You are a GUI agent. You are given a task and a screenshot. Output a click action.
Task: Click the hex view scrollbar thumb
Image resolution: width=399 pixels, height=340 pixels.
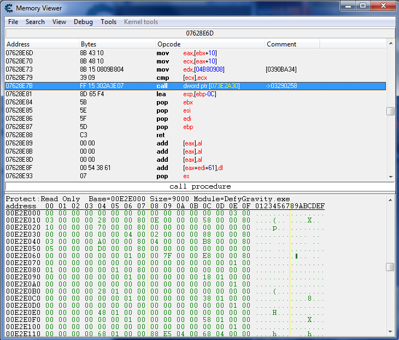390,267
